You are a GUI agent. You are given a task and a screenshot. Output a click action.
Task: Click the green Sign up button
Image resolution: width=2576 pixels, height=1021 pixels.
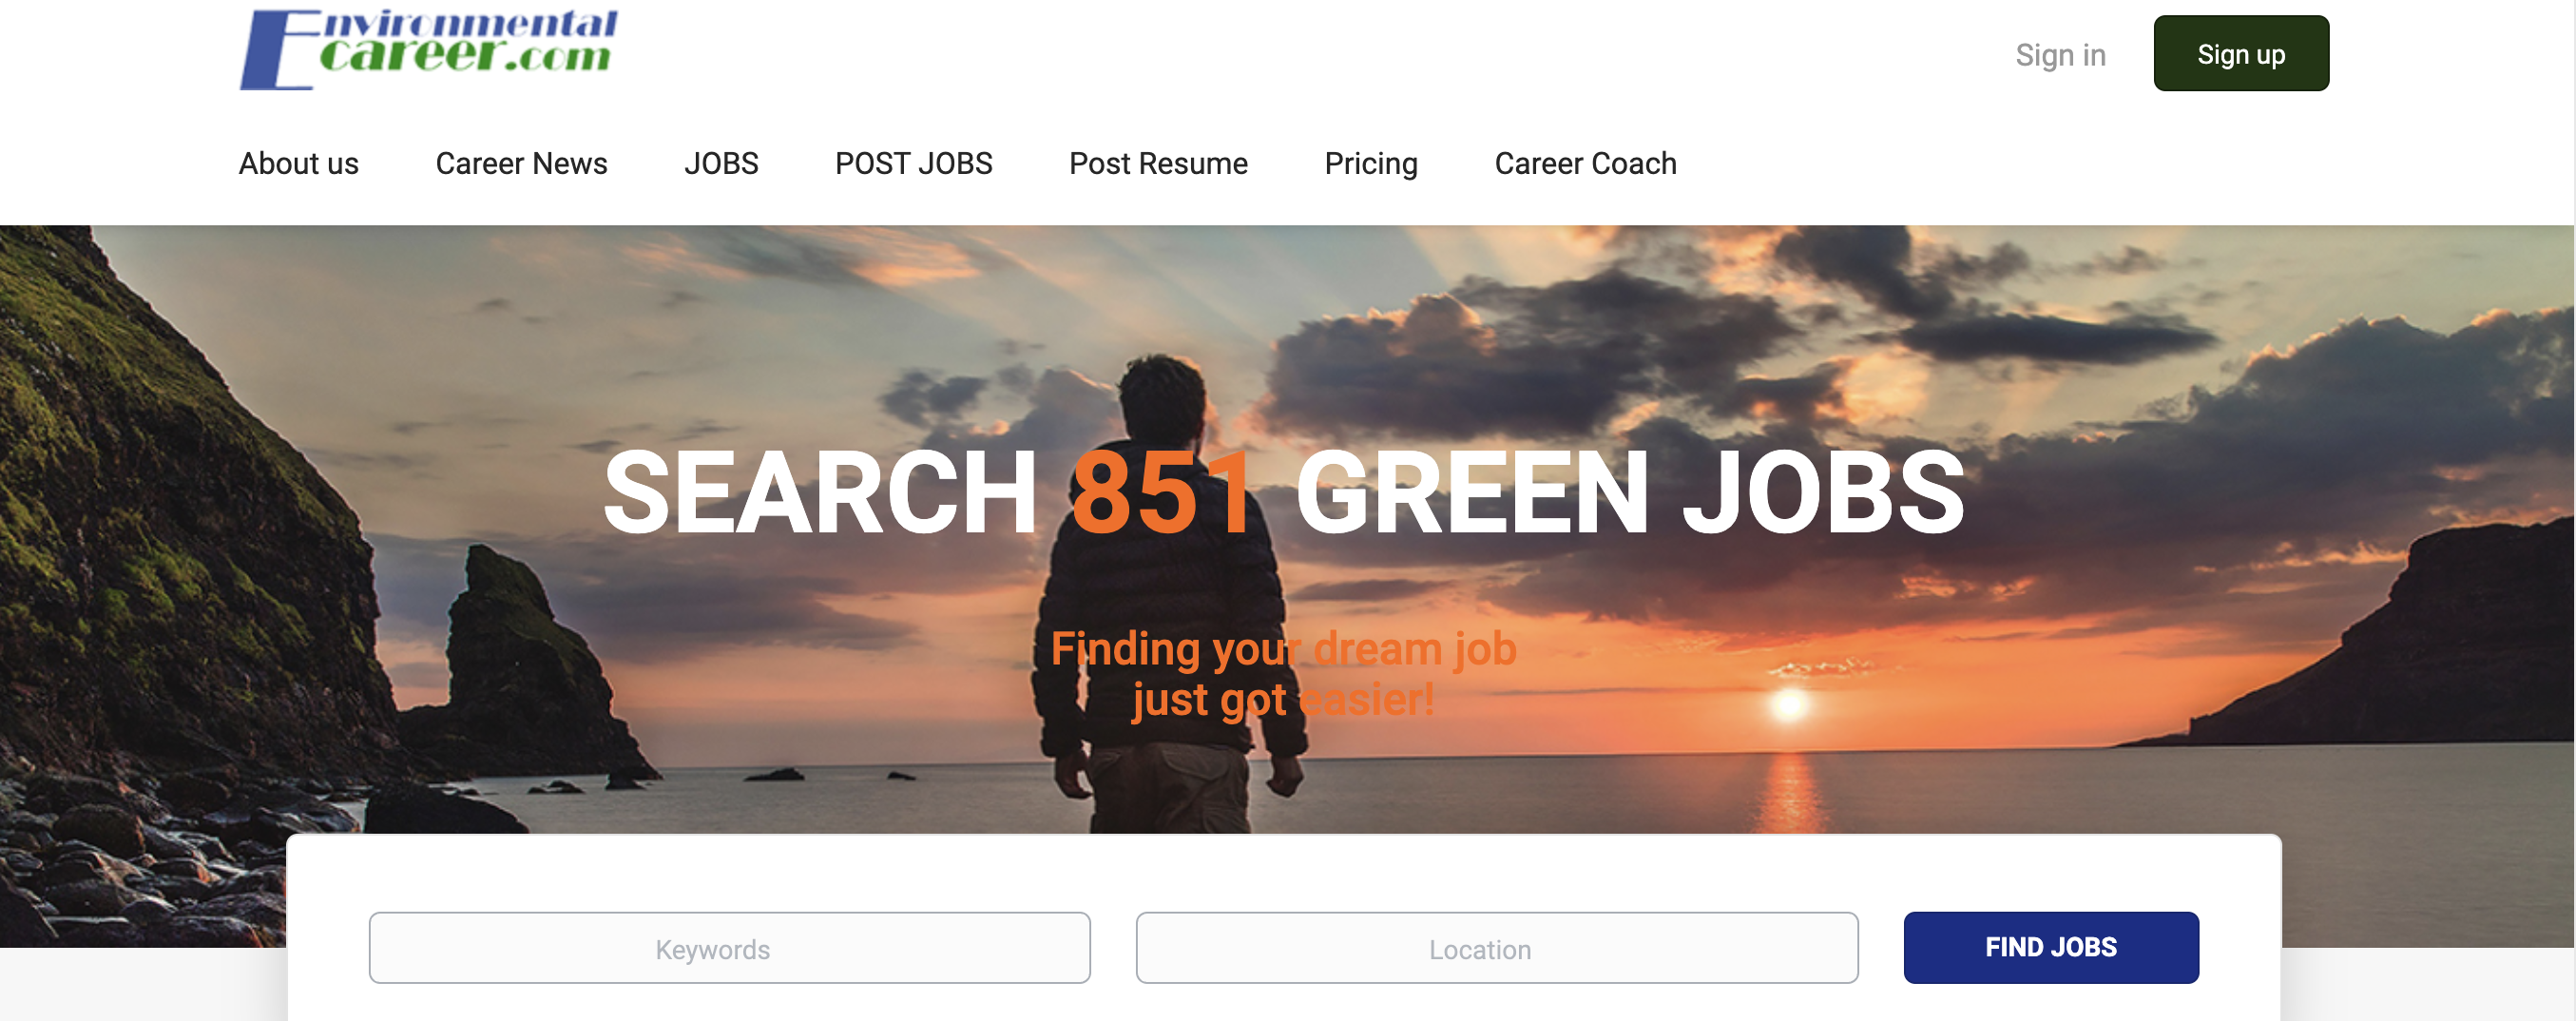click(2241, 53)
